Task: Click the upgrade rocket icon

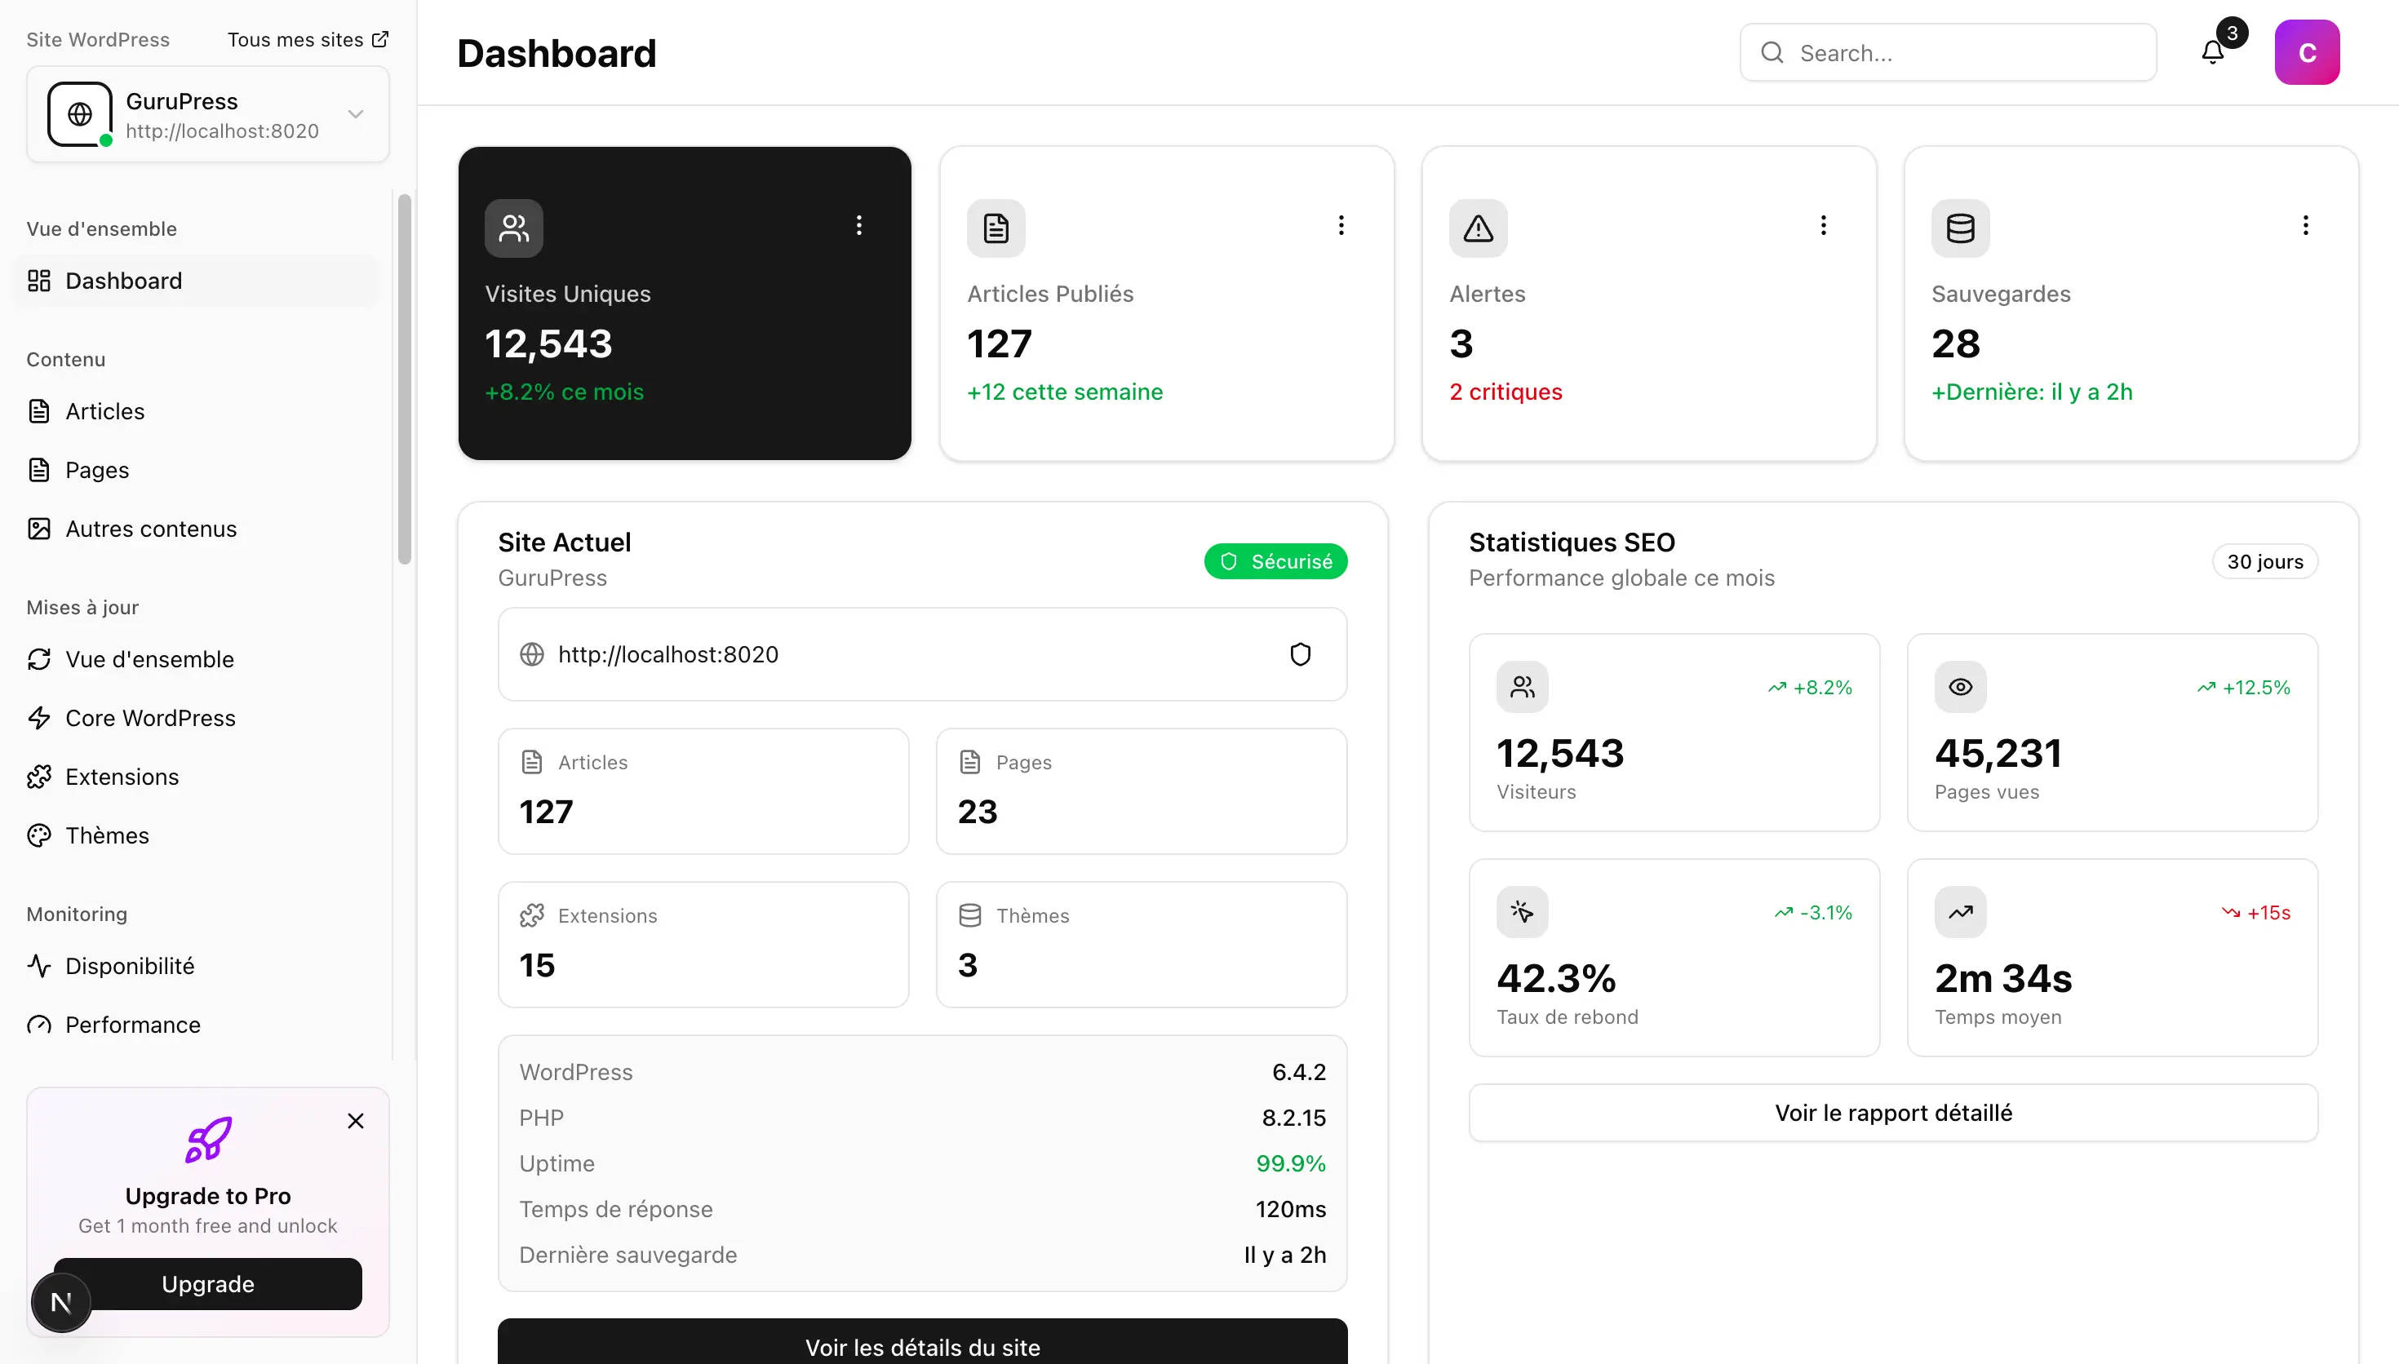Action: [x=208, y=1138]
